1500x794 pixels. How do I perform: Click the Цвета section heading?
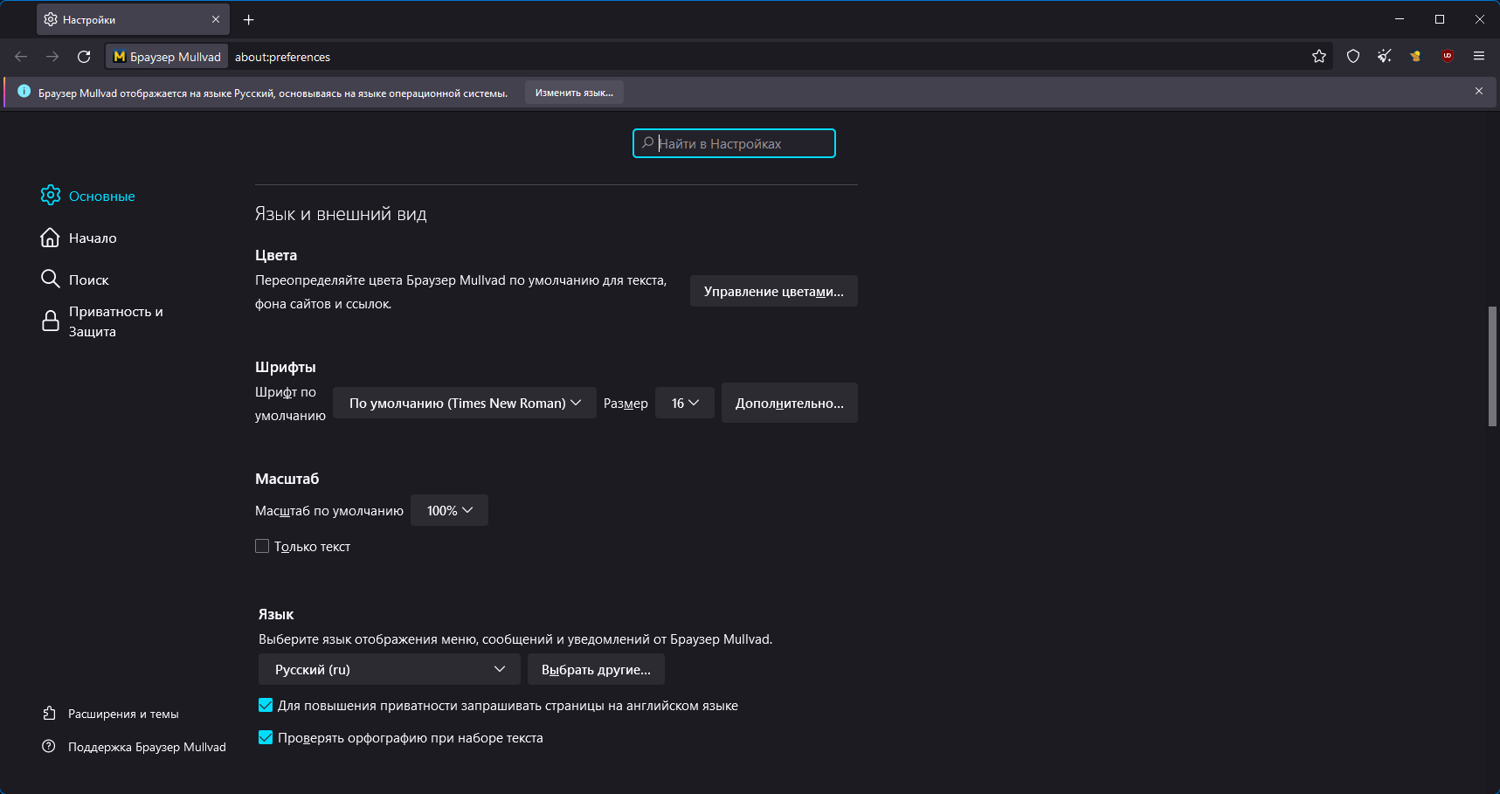tap(276, 255)
